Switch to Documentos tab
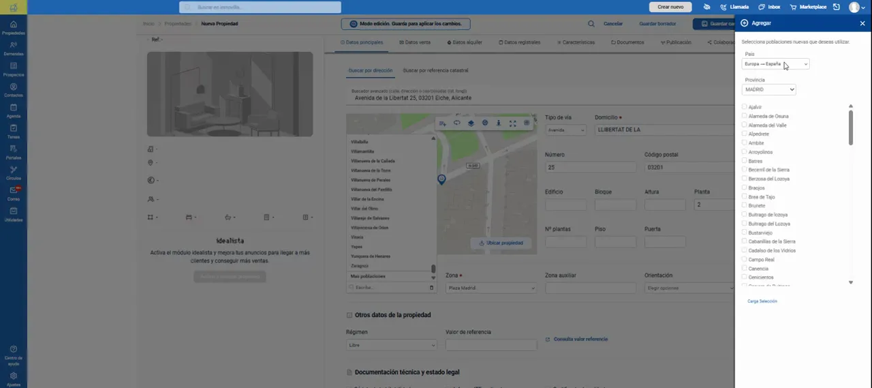872x388 pixels. 627,42
